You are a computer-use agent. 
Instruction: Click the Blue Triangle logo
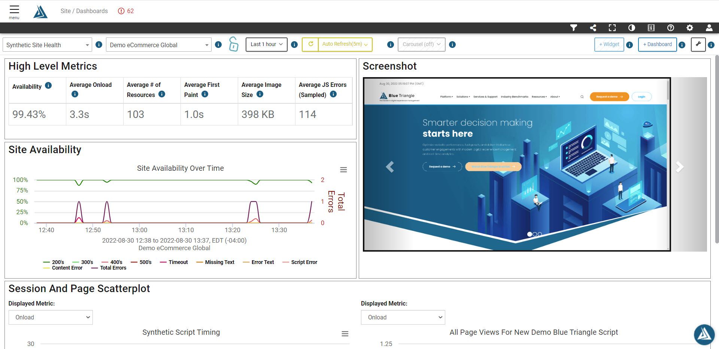(x=40, y=12)
